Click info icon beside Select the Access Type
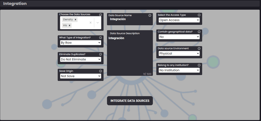The height and width of the screenshot is (121, 261). point(199,15)
